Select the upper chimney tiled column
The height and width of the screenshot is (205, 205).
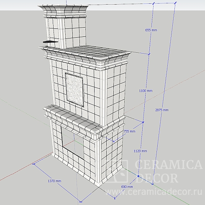pos(66,32)
